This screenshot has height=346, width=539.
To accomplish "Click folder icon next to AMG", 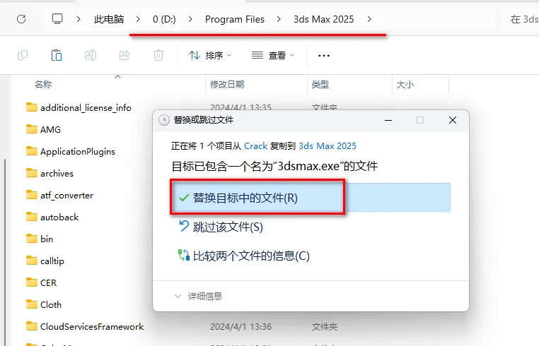I will coord(32,129).
